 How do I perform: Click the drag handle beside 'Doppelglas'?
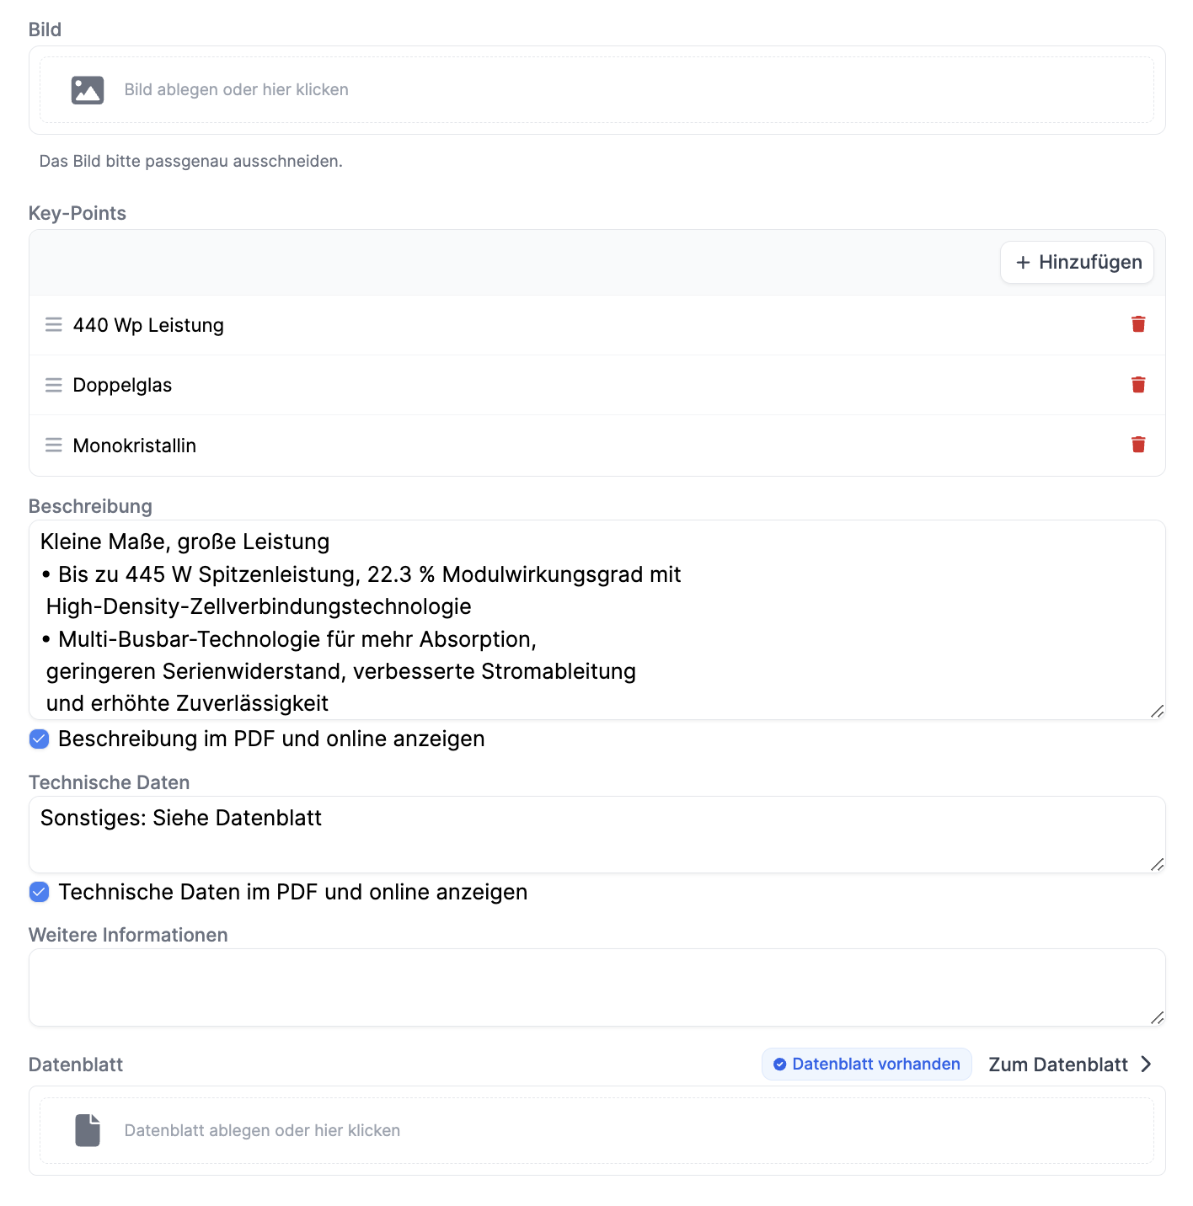pyautogui.click(x=54, y=385)
